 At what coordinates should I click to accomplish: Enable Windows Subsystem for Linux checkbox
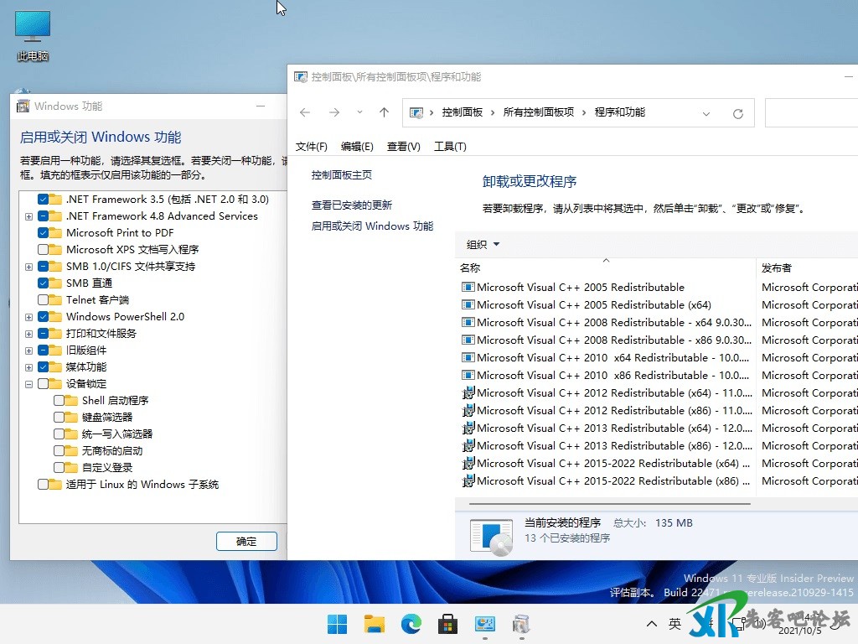pos(44,484)
